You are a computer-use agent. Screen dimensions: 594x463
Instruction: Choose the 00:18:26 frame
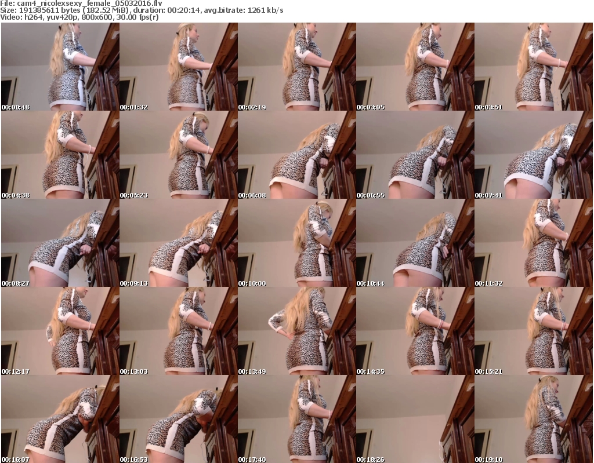[415, 419]
